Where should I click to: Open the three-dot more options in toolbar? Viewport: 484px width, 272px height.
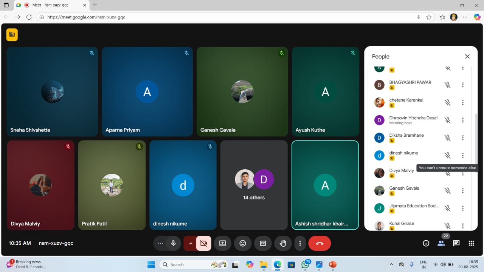300,243
